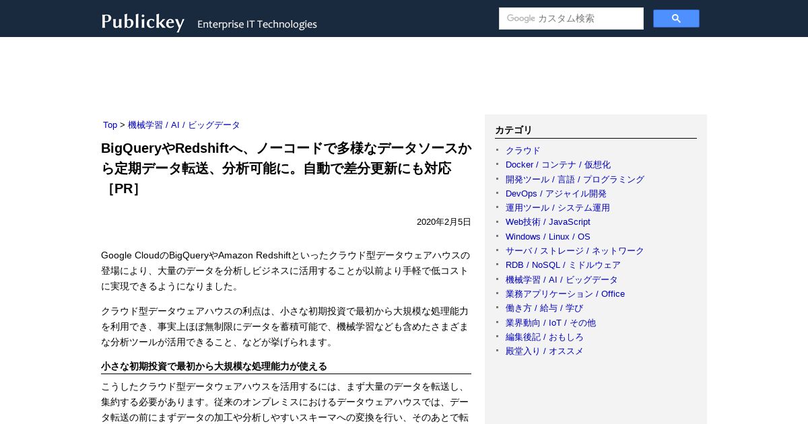Click the カテゴリ sidebar heading

pos(514,130)
